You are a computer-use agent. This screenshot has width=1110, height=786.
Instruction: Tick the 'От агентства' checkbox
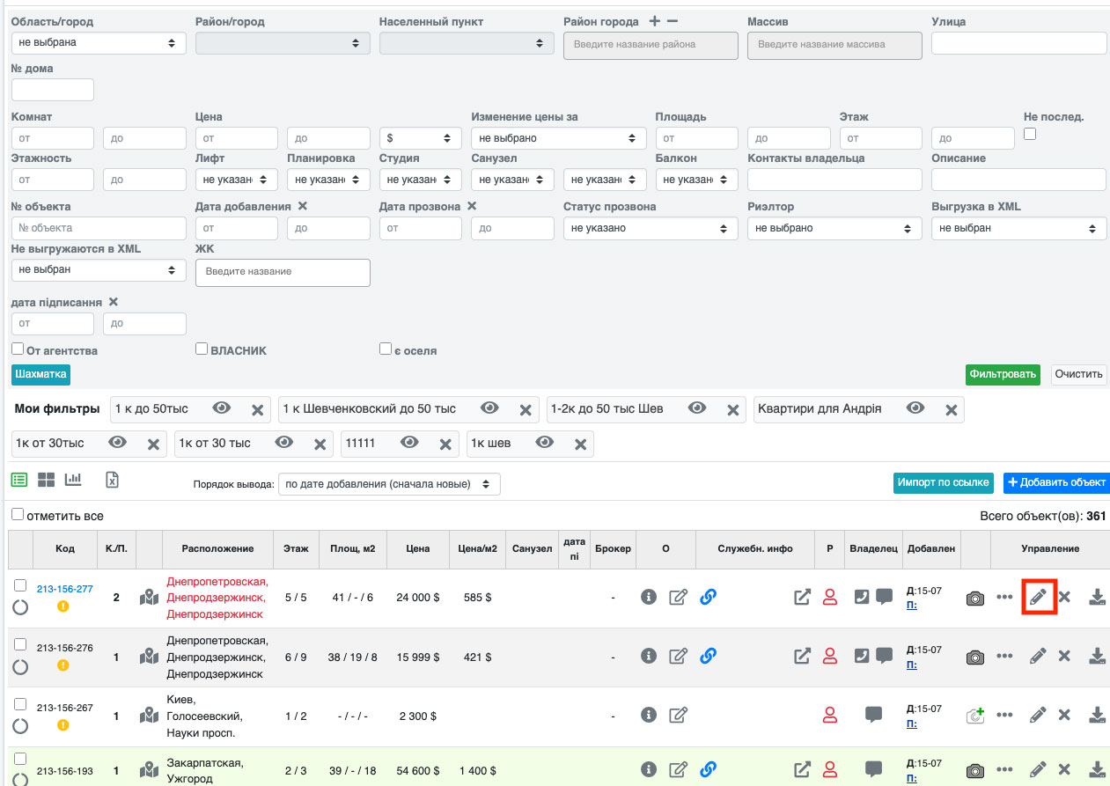18,349
